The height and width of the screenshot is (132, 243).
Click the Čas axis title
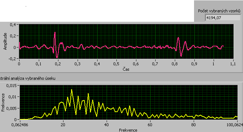click(x=126, y=69)
